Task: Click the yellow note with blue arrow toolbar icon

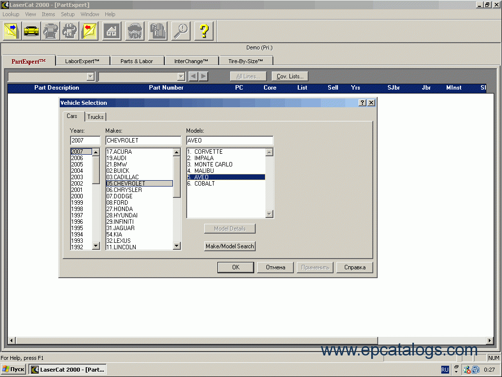Action: pos(12,31)
